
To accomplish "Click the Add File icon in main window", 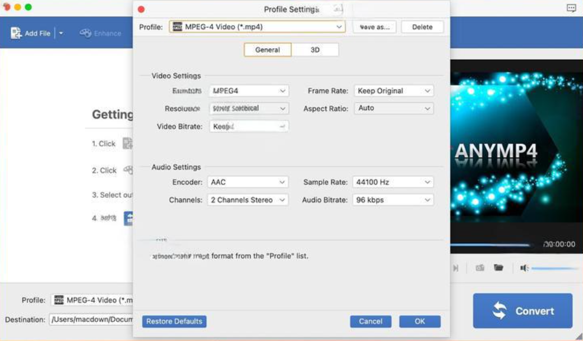I will point(16,33).
